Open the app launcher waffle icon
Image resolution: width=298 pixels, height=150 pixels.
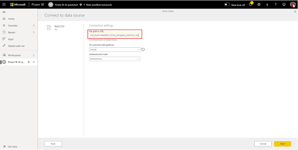click(4, 4)
